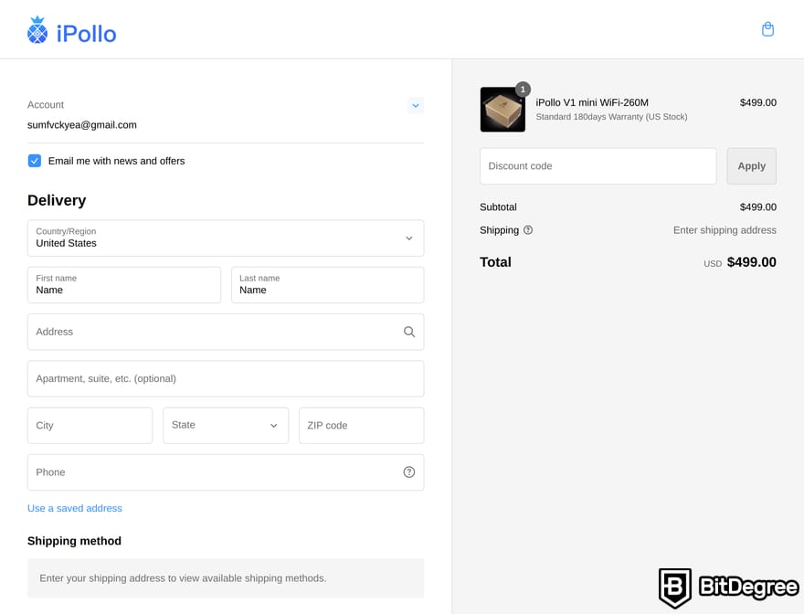Click the Discount code input field
804x614 pixels.
point(598,166)
